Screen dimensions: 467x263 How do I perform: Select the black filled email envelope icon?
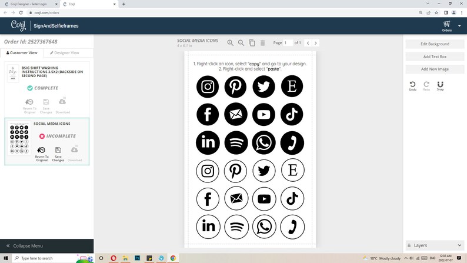[x=236, y=114]
